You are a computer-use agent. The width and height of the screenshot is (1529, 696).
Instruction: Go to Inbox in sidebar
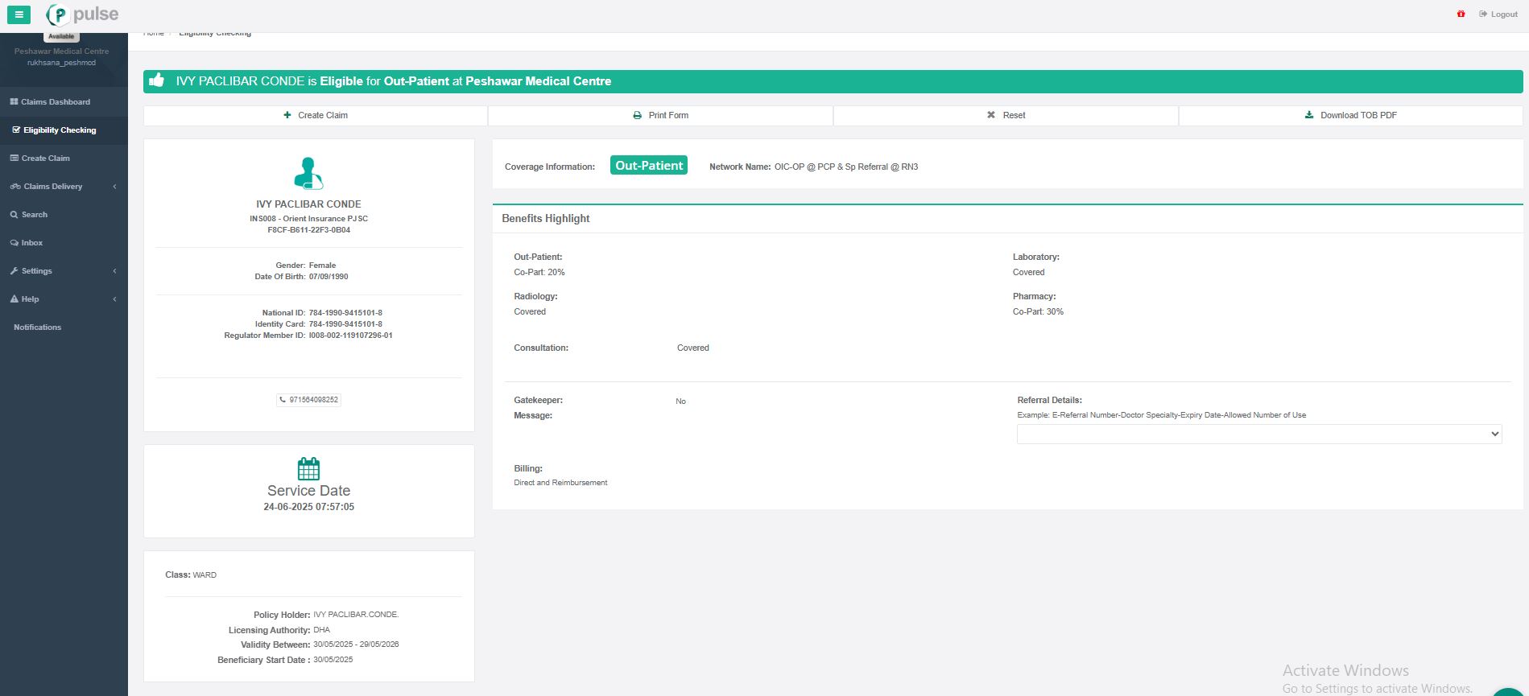[31, 243]
